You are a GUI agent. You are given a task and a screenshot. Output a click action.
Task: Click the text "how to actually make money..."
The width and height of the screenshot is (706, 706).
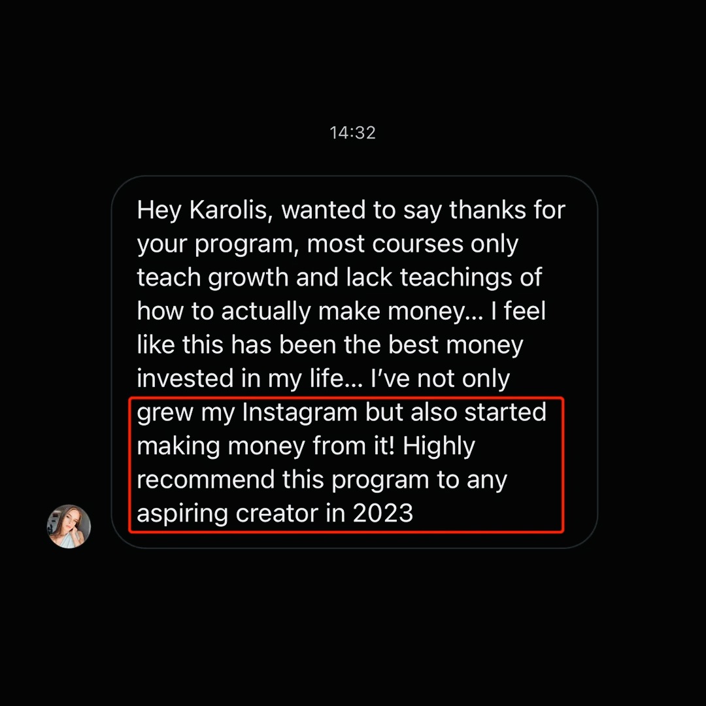pyautogui.click(x=310, y=311)
